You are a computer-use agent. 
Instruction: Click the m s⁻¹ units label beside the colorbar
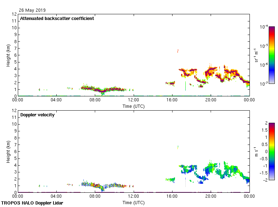[x=256, y=151]
